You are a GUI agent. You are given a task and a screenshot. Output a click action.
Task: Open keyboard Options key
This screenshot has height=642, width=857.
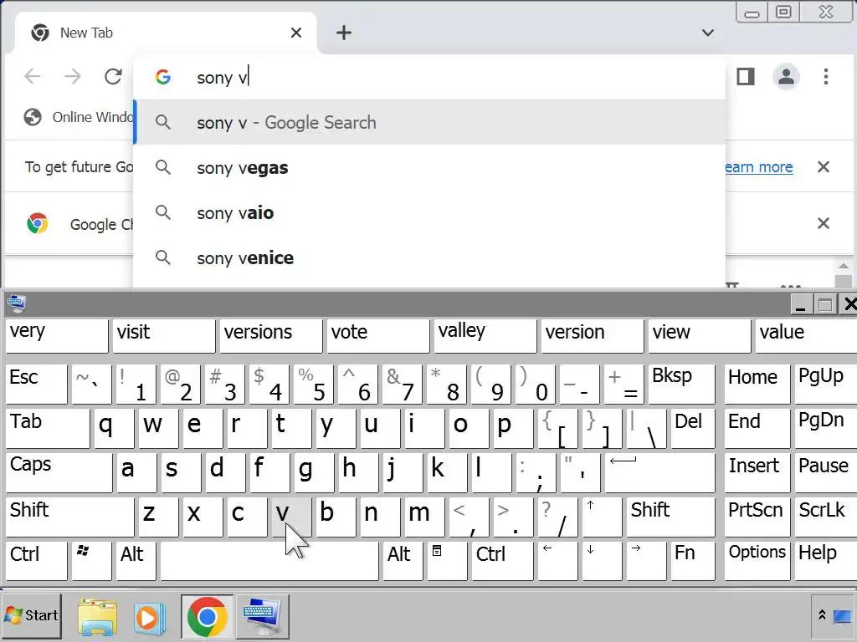[x=757, y=561]
